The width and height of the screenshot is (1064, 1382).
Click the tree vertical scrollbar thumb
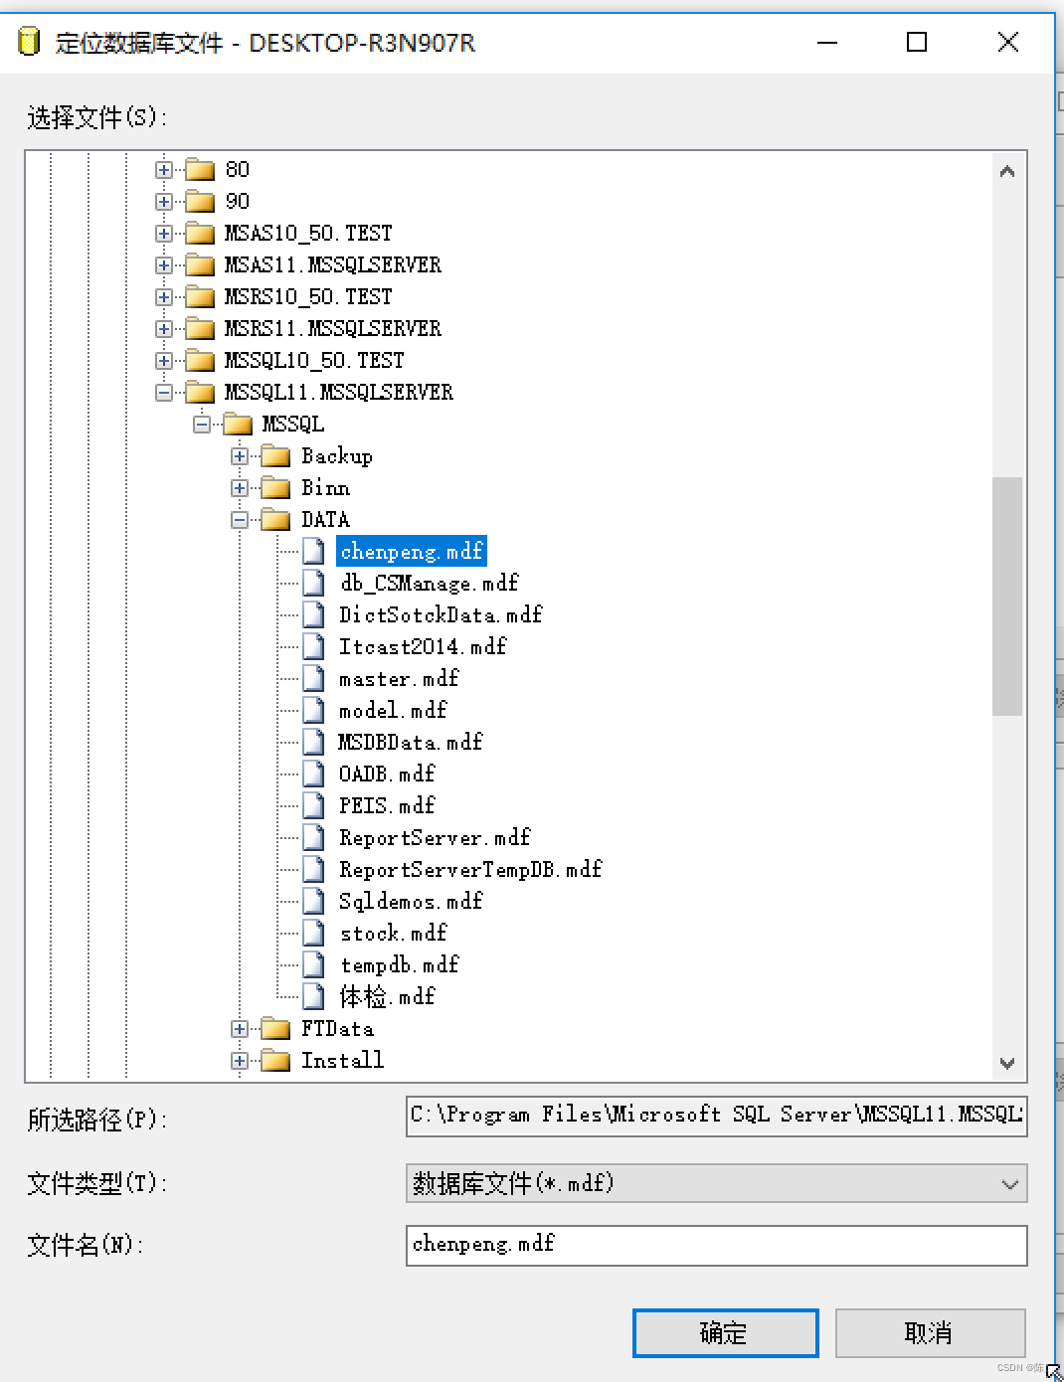pyautogui.click(x=1007, y=596)
